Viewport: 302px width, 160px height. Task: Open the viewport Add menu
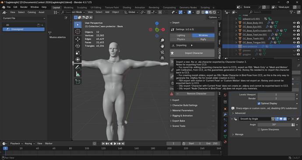pyautogui.click(x=107, y=12)
